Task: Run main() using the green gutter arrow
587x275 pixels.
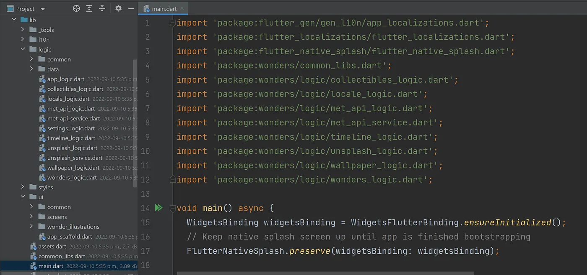Action: point(158,208)
